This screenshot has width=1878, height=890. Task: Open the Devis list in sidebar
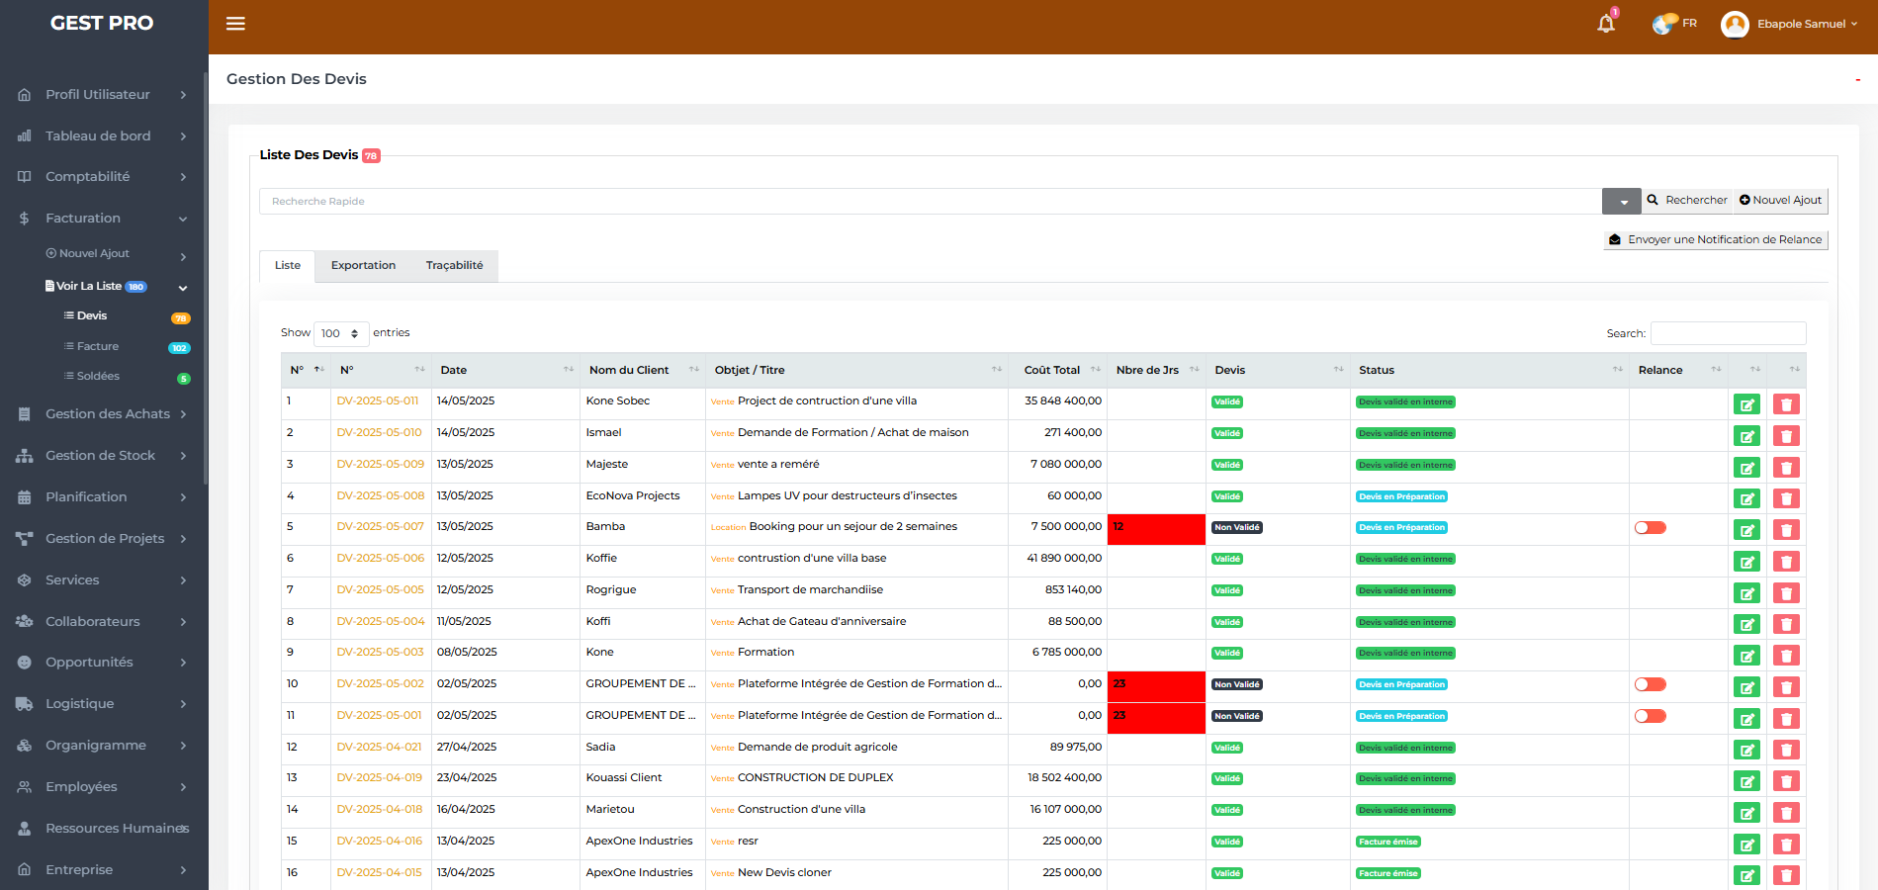point(92,315)
